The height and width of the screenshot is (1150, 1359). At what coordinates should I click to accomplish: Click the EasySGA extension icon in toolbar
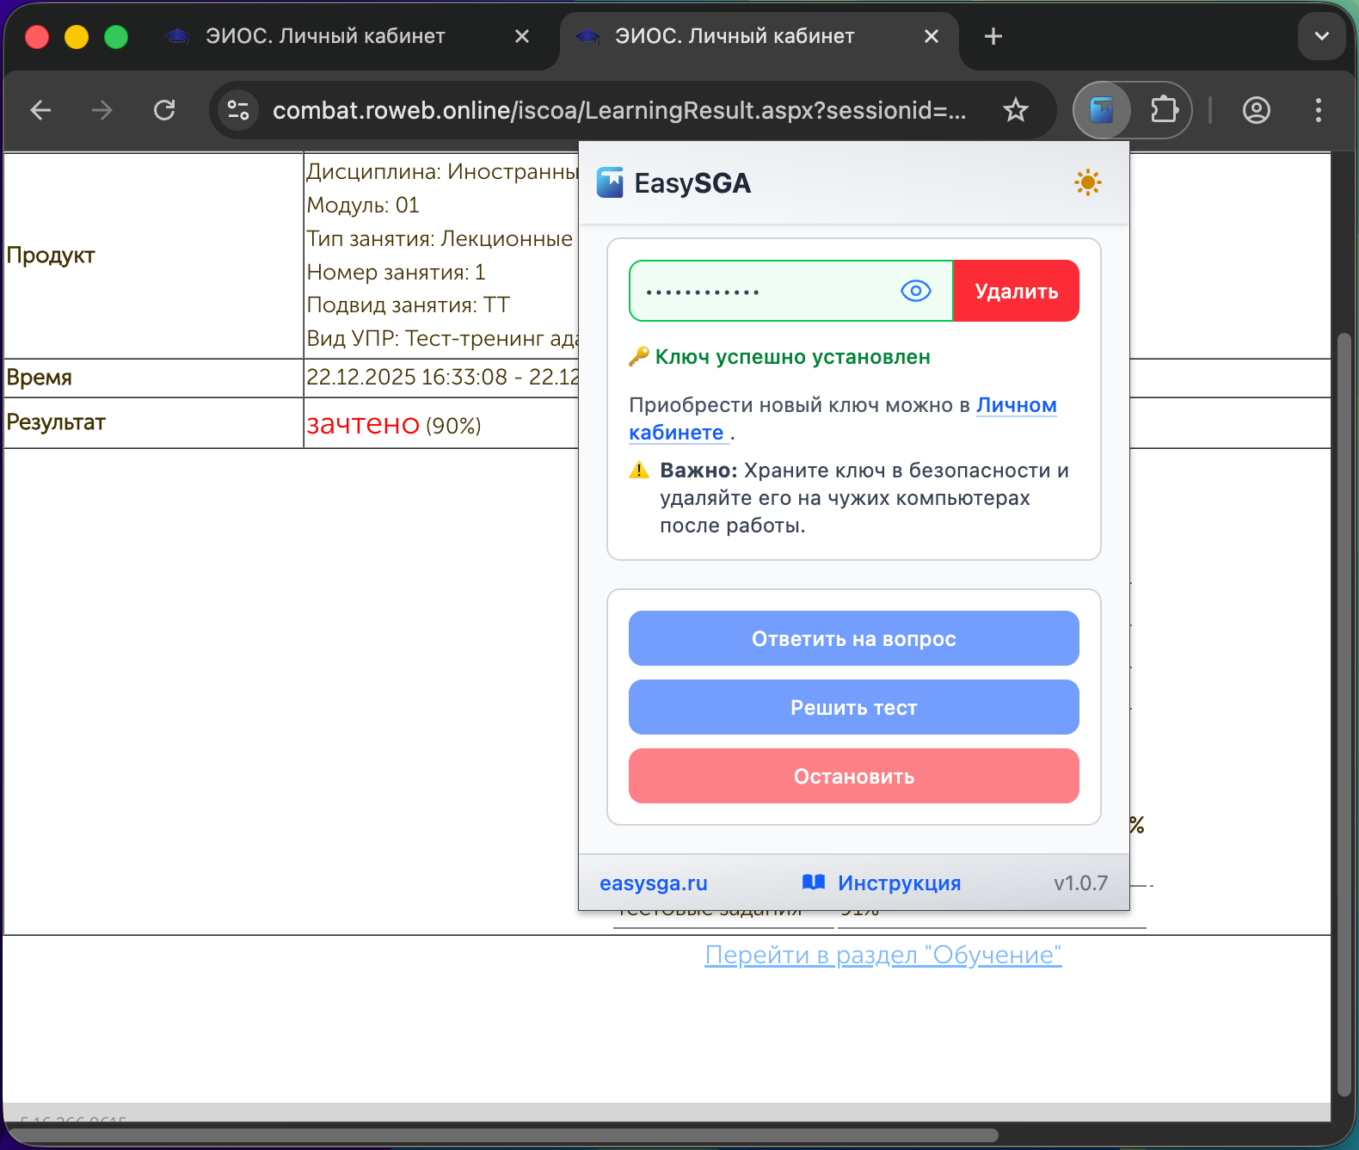pyautogui.click(x=1102, y=110)
